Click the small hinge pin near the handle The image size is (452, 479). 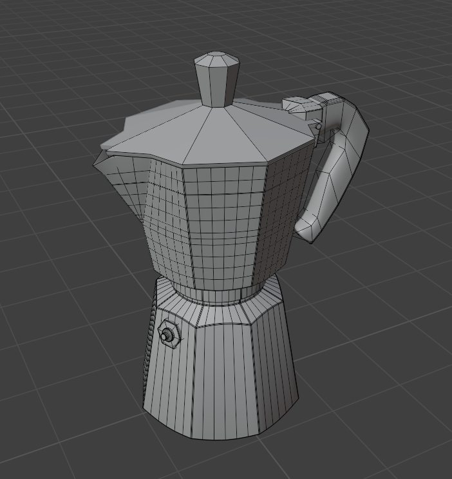point(318,126)
